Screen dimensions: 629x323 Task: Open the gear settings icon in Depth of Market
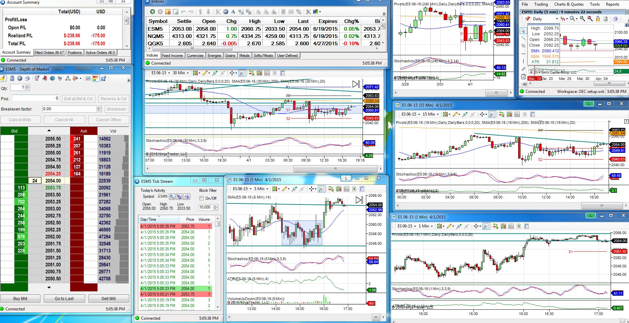coord(20,79)
